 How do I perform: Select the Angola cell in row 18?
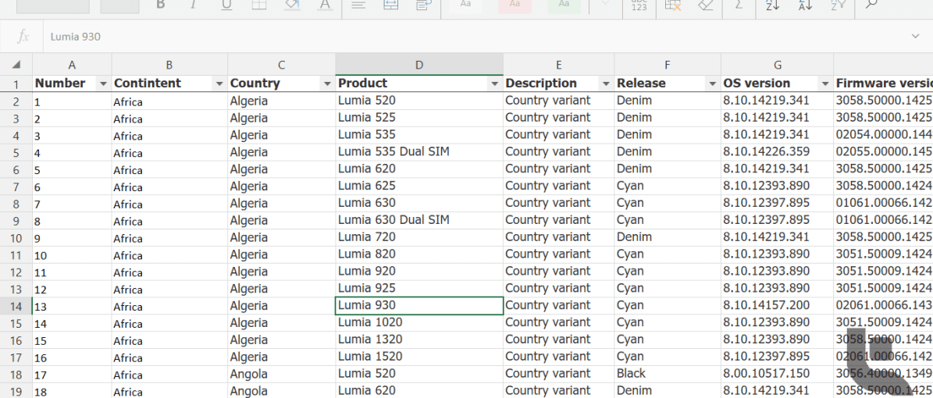[281, 375]
